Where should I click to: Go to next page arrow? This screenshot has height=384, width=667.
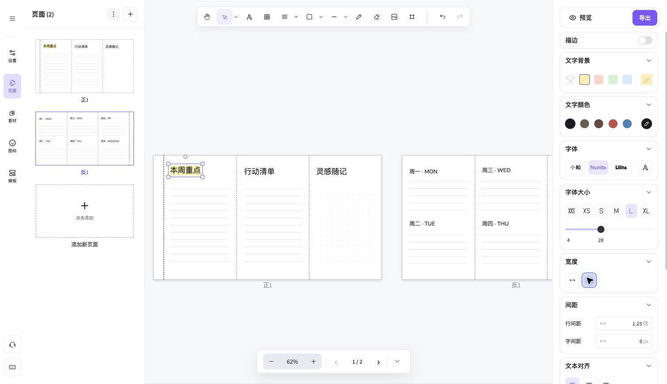click(378, 362)
